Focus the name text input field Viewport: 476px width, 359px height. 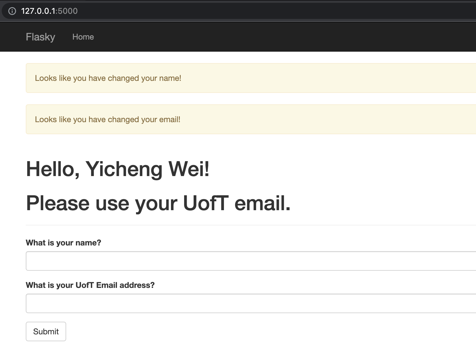click(251, 261)
